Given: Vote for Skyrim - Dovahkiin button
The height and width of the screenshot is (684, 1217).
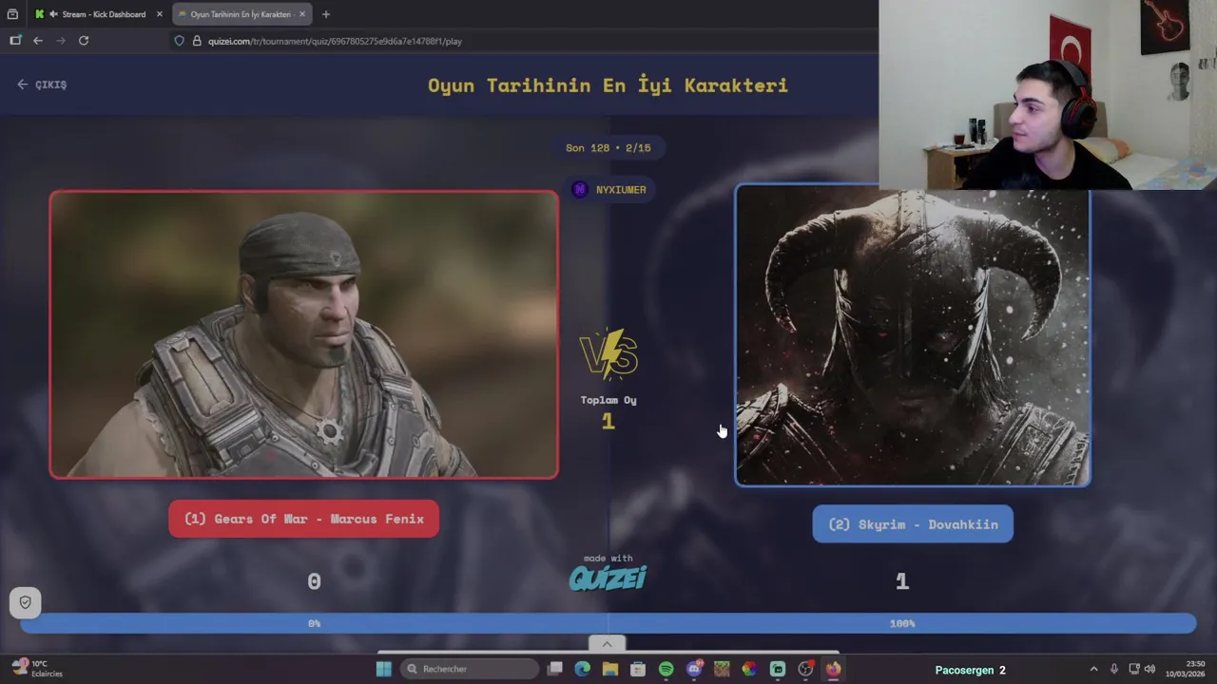Looking at the screenshot, I should tap(913, 524).
